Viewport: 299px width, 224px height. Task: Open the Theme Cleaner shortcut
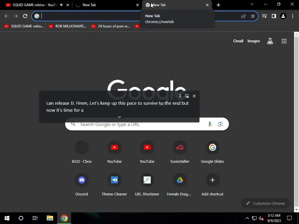pyautogui.click(x=114, y=185)
